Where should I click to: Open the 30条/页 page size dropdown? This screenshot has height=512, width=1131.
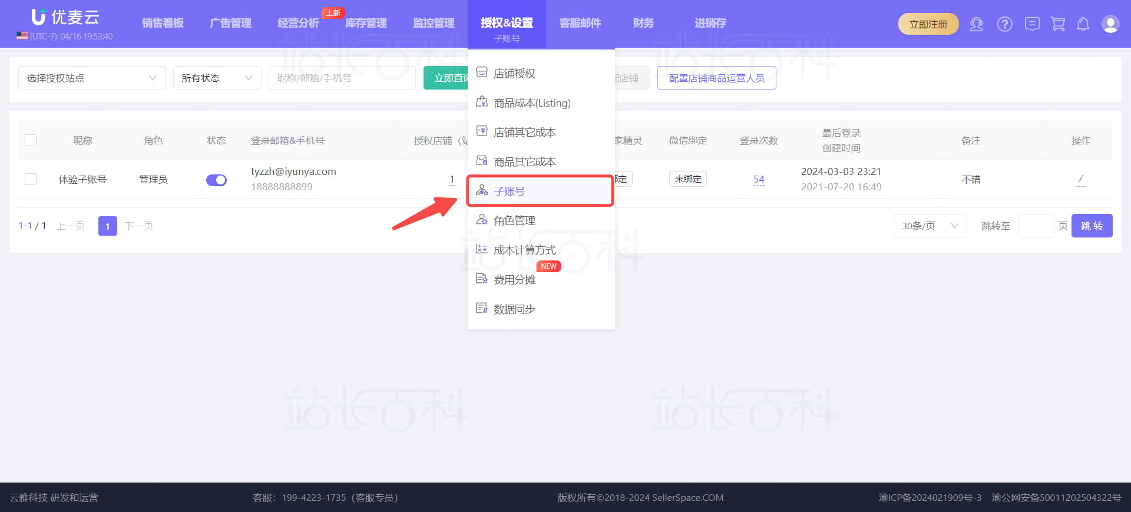click(x=930, y=226)
